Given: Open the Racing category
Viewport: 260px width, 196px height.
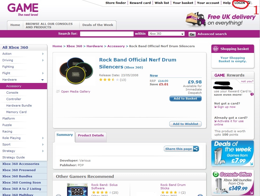Looking at the screenshot, I should (x=7, y=131).
